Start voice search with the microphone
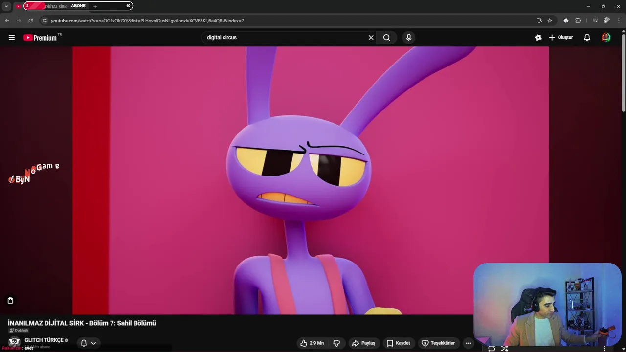This screenshot has width=626, height=352. 409,38
